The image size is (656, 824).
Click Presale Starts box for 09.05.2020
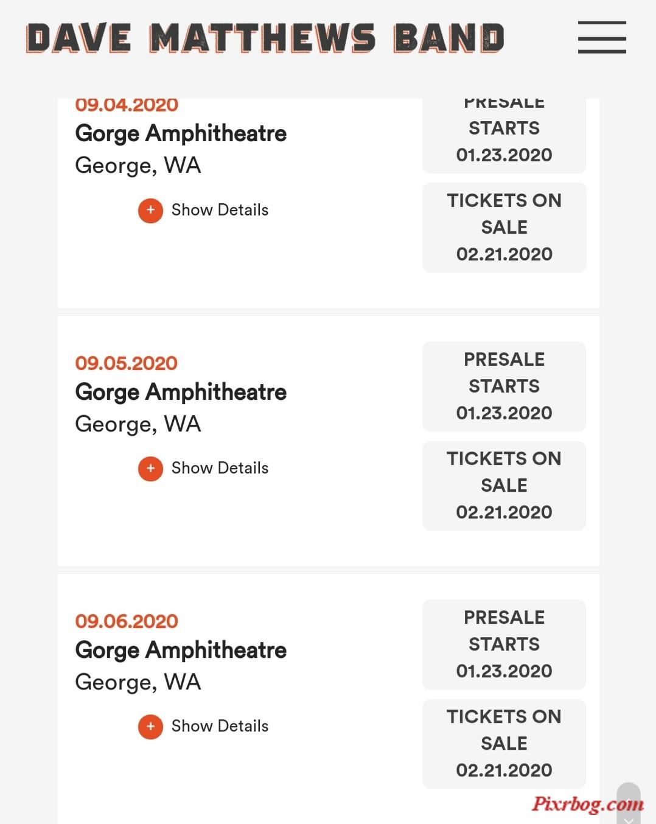click(x=504, y=386)
